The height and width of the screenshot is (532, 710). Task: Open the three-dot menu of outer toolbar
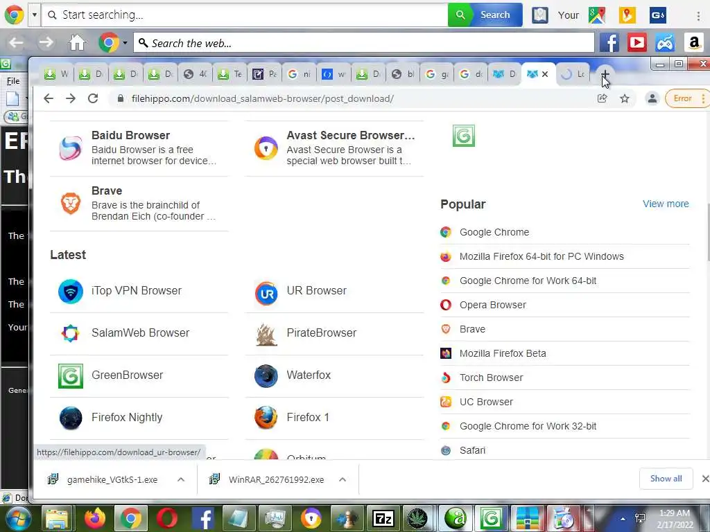[x=698, y=15]
